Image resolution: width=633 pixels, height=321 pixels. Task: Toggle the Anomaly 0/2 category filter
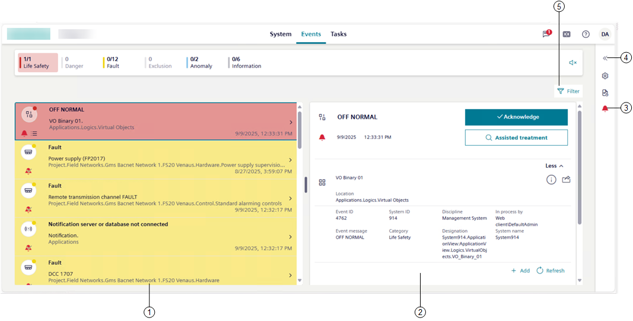[x=201, y=62]
